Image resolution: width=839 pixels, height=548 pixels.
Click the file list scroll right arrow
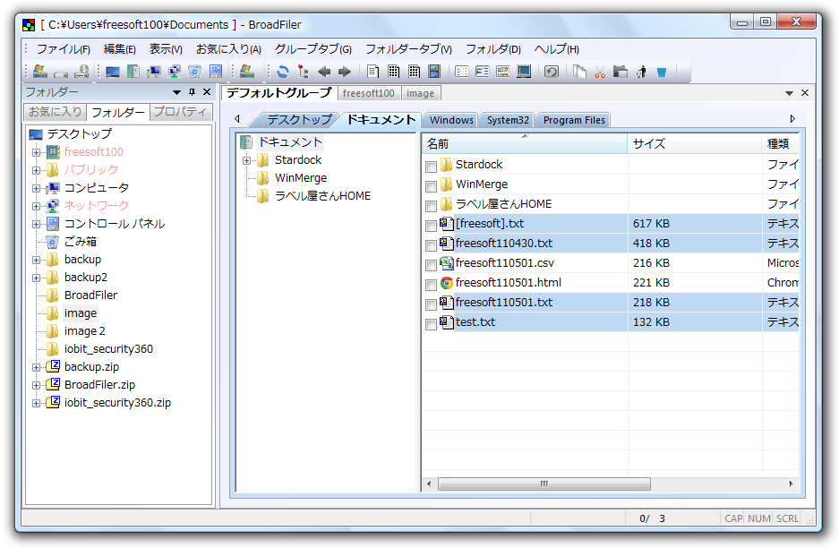791,484
